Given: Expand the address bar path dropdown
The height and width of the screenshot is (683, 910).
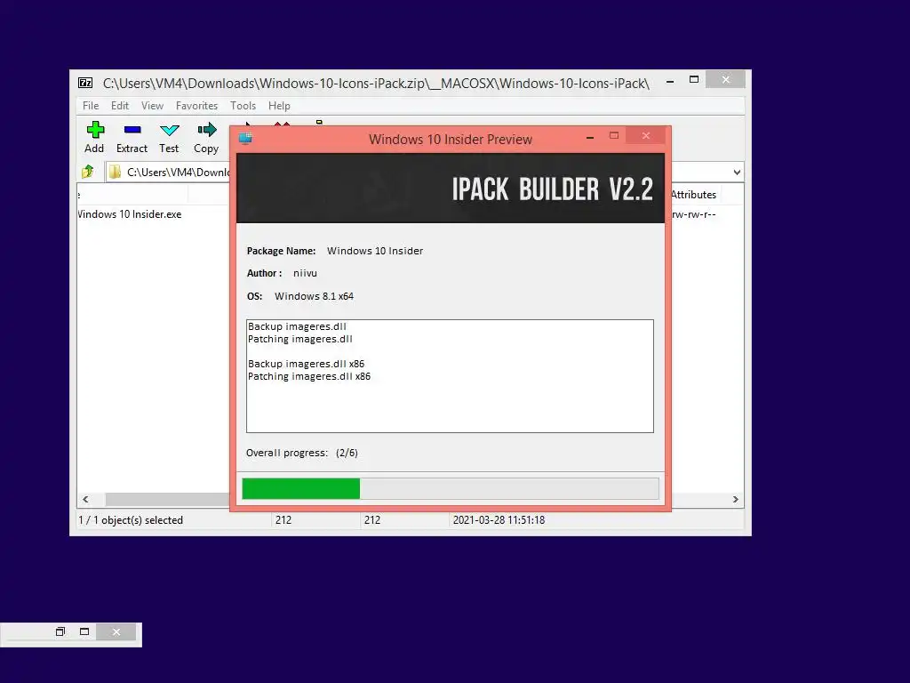Looking at the screenshot, I should pyautogui.click(x=737, y=172).
